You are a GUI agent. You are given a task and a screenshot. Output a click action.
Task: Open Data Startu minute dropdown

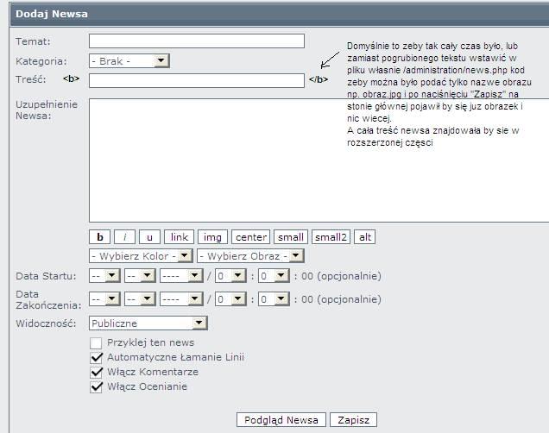pos(274,276)
